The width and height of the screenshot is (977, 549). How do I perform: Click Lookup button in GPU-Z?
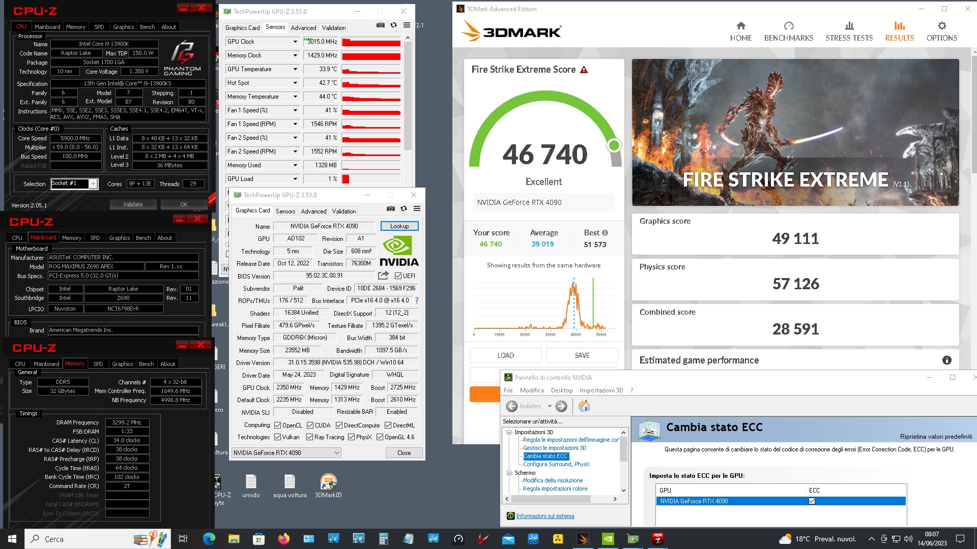pyautogui.click(x=399, y=226)
